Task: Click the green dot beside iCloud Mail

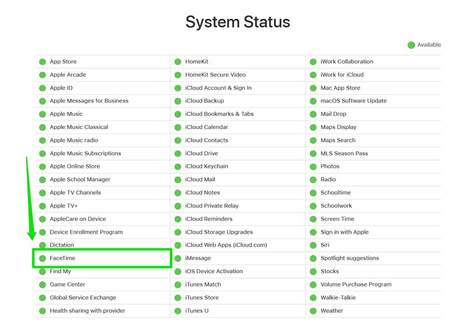Action: (x=178, y=180)
